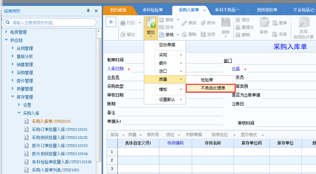The width and height of the screenshot is (316, 174).
Task: Expand the 电商管理 tree node
Action: [6, 32]
